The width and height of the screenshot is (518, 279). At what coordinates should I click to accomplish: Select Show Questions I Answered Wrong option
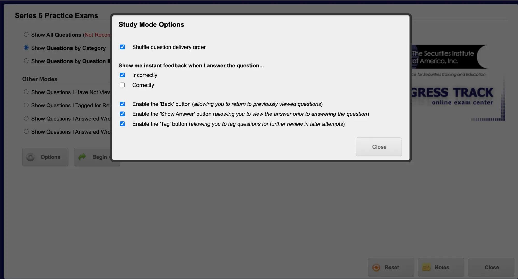(26, 118)
